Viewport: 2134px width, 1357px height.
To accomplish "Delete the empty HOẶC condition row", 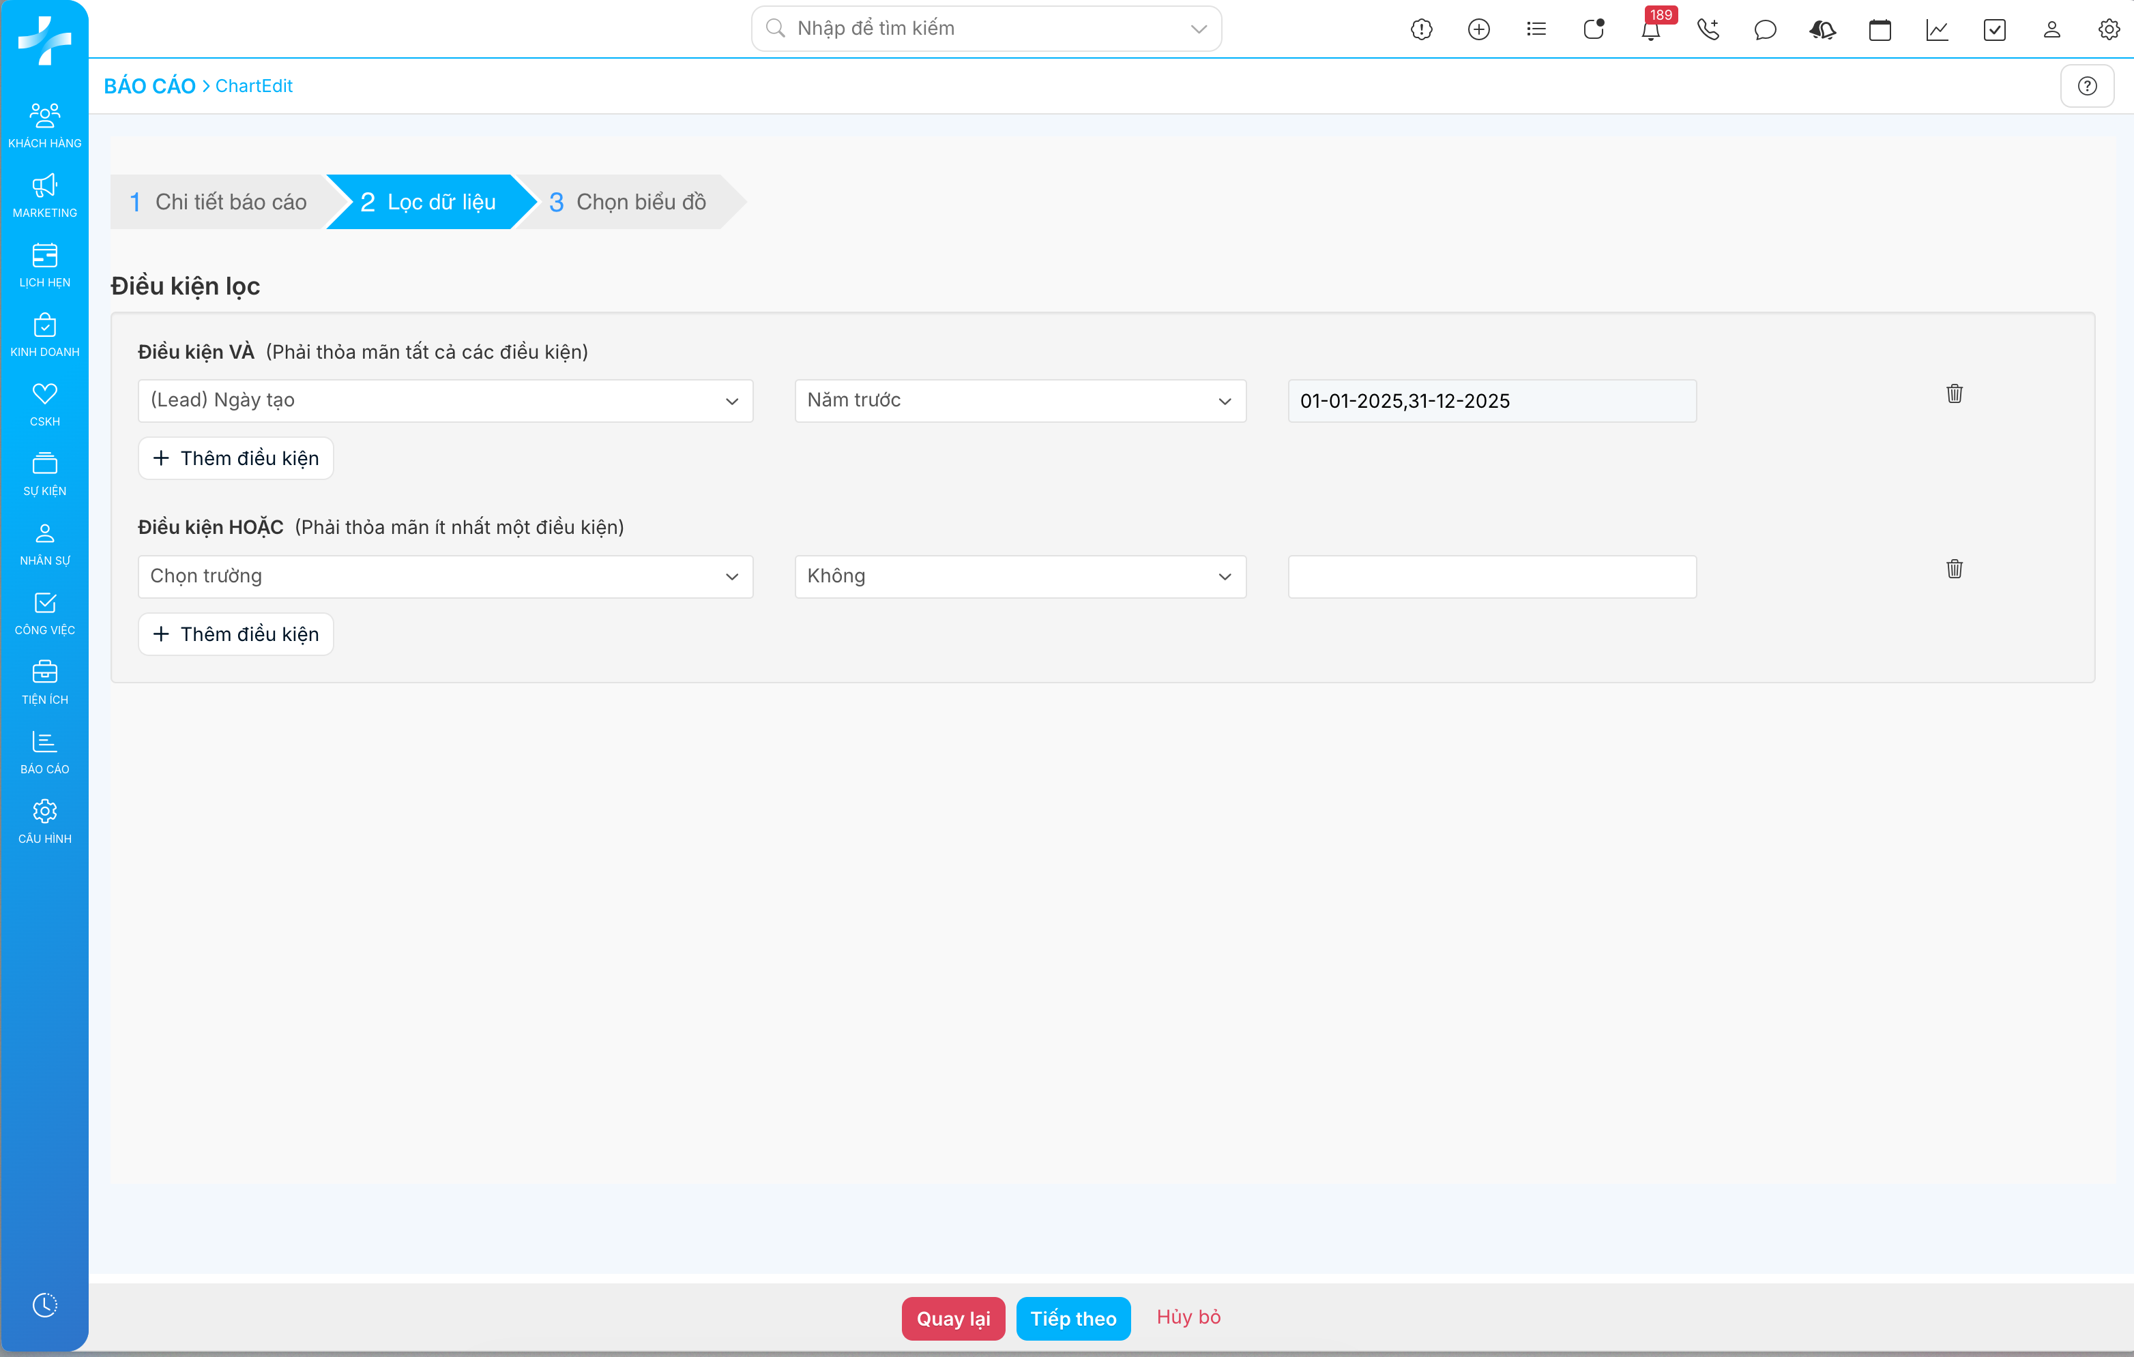I will click(1954, 569).
